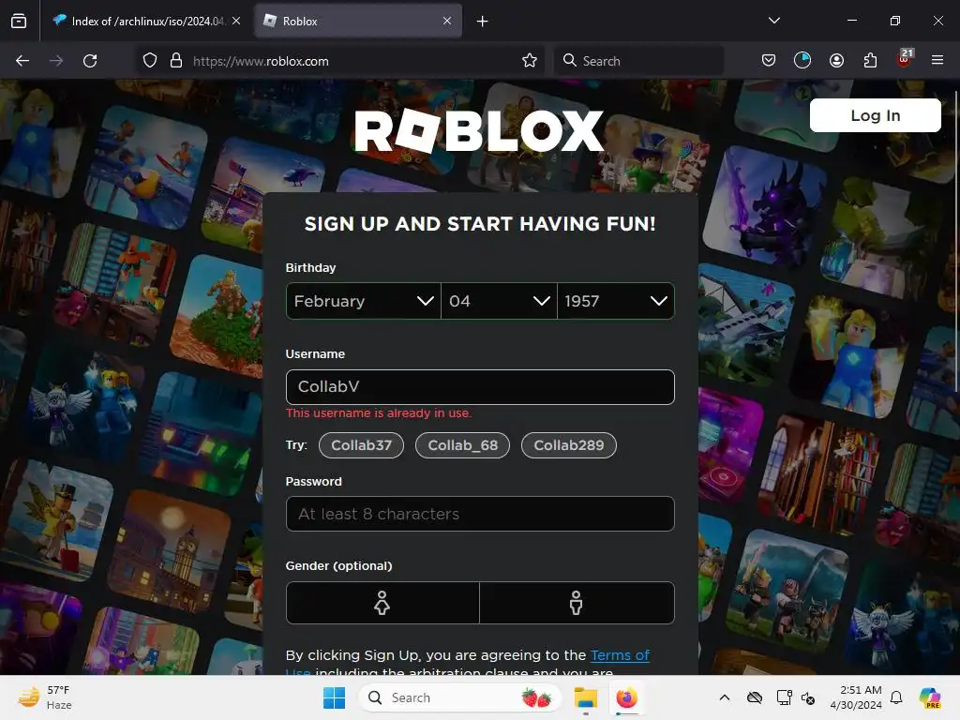Show hidden system tray icons
Screen dimensions: 960x720
click(725, 697)
